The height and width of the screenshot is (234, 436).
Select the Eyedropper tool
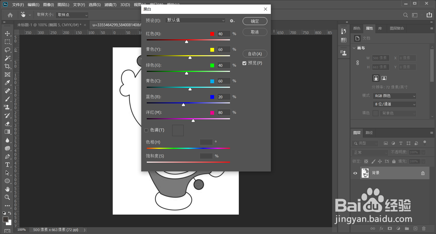tap(7, 83)
